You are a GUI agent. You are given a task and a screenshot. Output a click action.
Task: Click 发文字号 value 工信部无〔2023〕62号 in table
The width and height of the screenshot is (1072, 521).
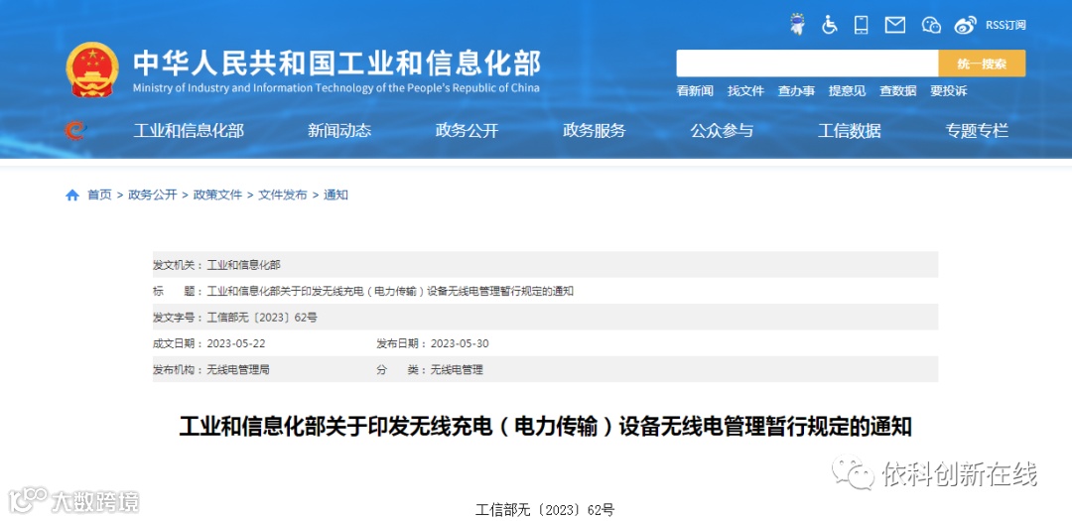click(262, 318)
